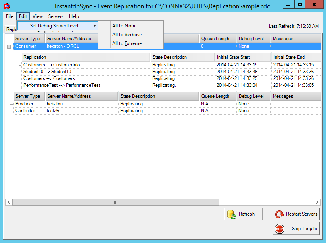The height and width of the screenshot is (243, 326).
Task: Click the red restart arrows icon
Action: [280, 214]
